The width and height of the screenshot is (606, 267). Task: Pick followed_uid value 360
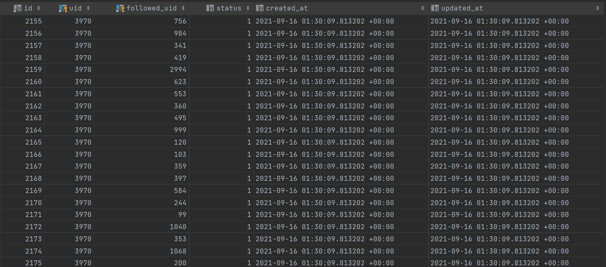(180, 106)
